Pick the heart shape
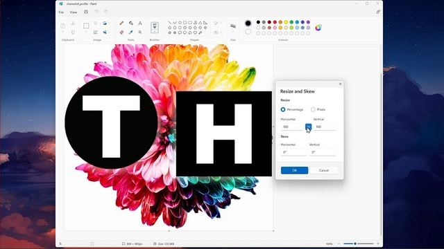The image size is (444, 249). 195,33
